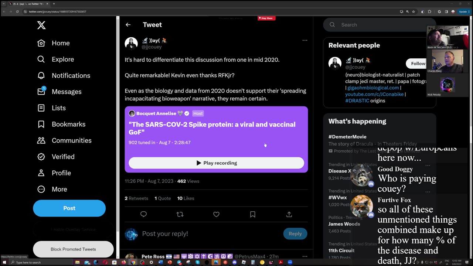Open tweet options three-dot menu
Image resolution: width=473 pixels, height=266 pixels.
[x=305, y=40]
